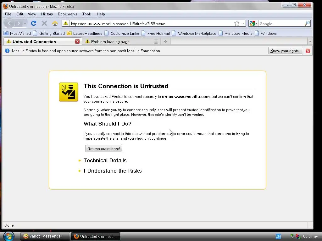Switch to the Problem loading page tab
Image resolution: width=322 pixels, height=241 pixels.
pos(121,42)
